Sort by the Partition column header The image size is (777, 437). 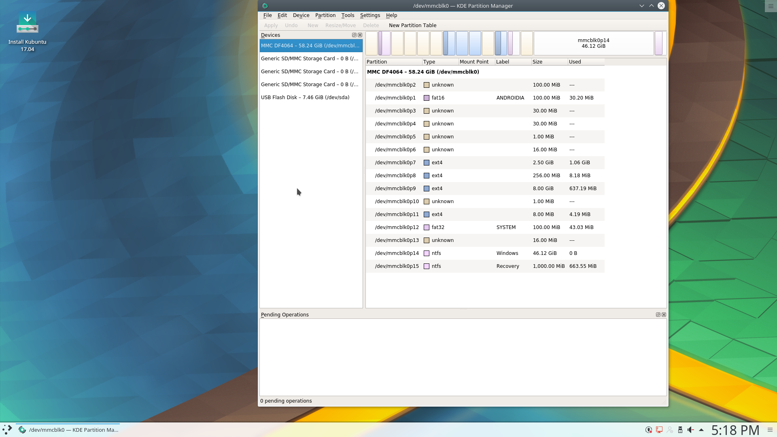(x=393, y=62)
